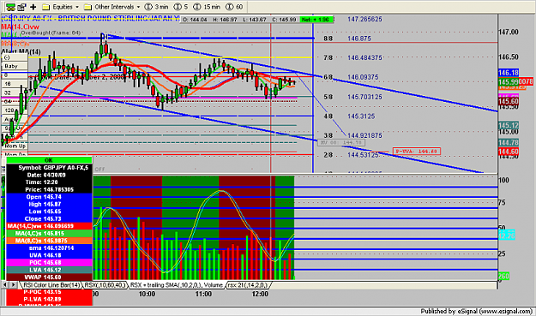Click the 147.265625 value at chart top
The width and height of the screenshot is (536, 316).
point(364,19)
